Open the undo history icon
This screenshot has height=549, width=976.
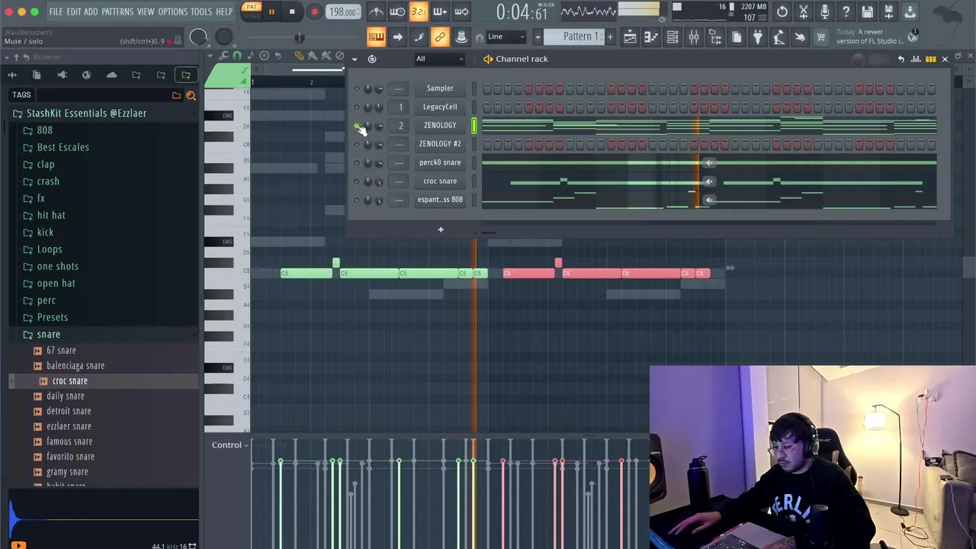pos(782,12)
